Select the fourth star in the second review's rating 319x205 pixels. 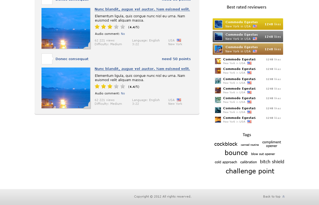click(116, 86)
